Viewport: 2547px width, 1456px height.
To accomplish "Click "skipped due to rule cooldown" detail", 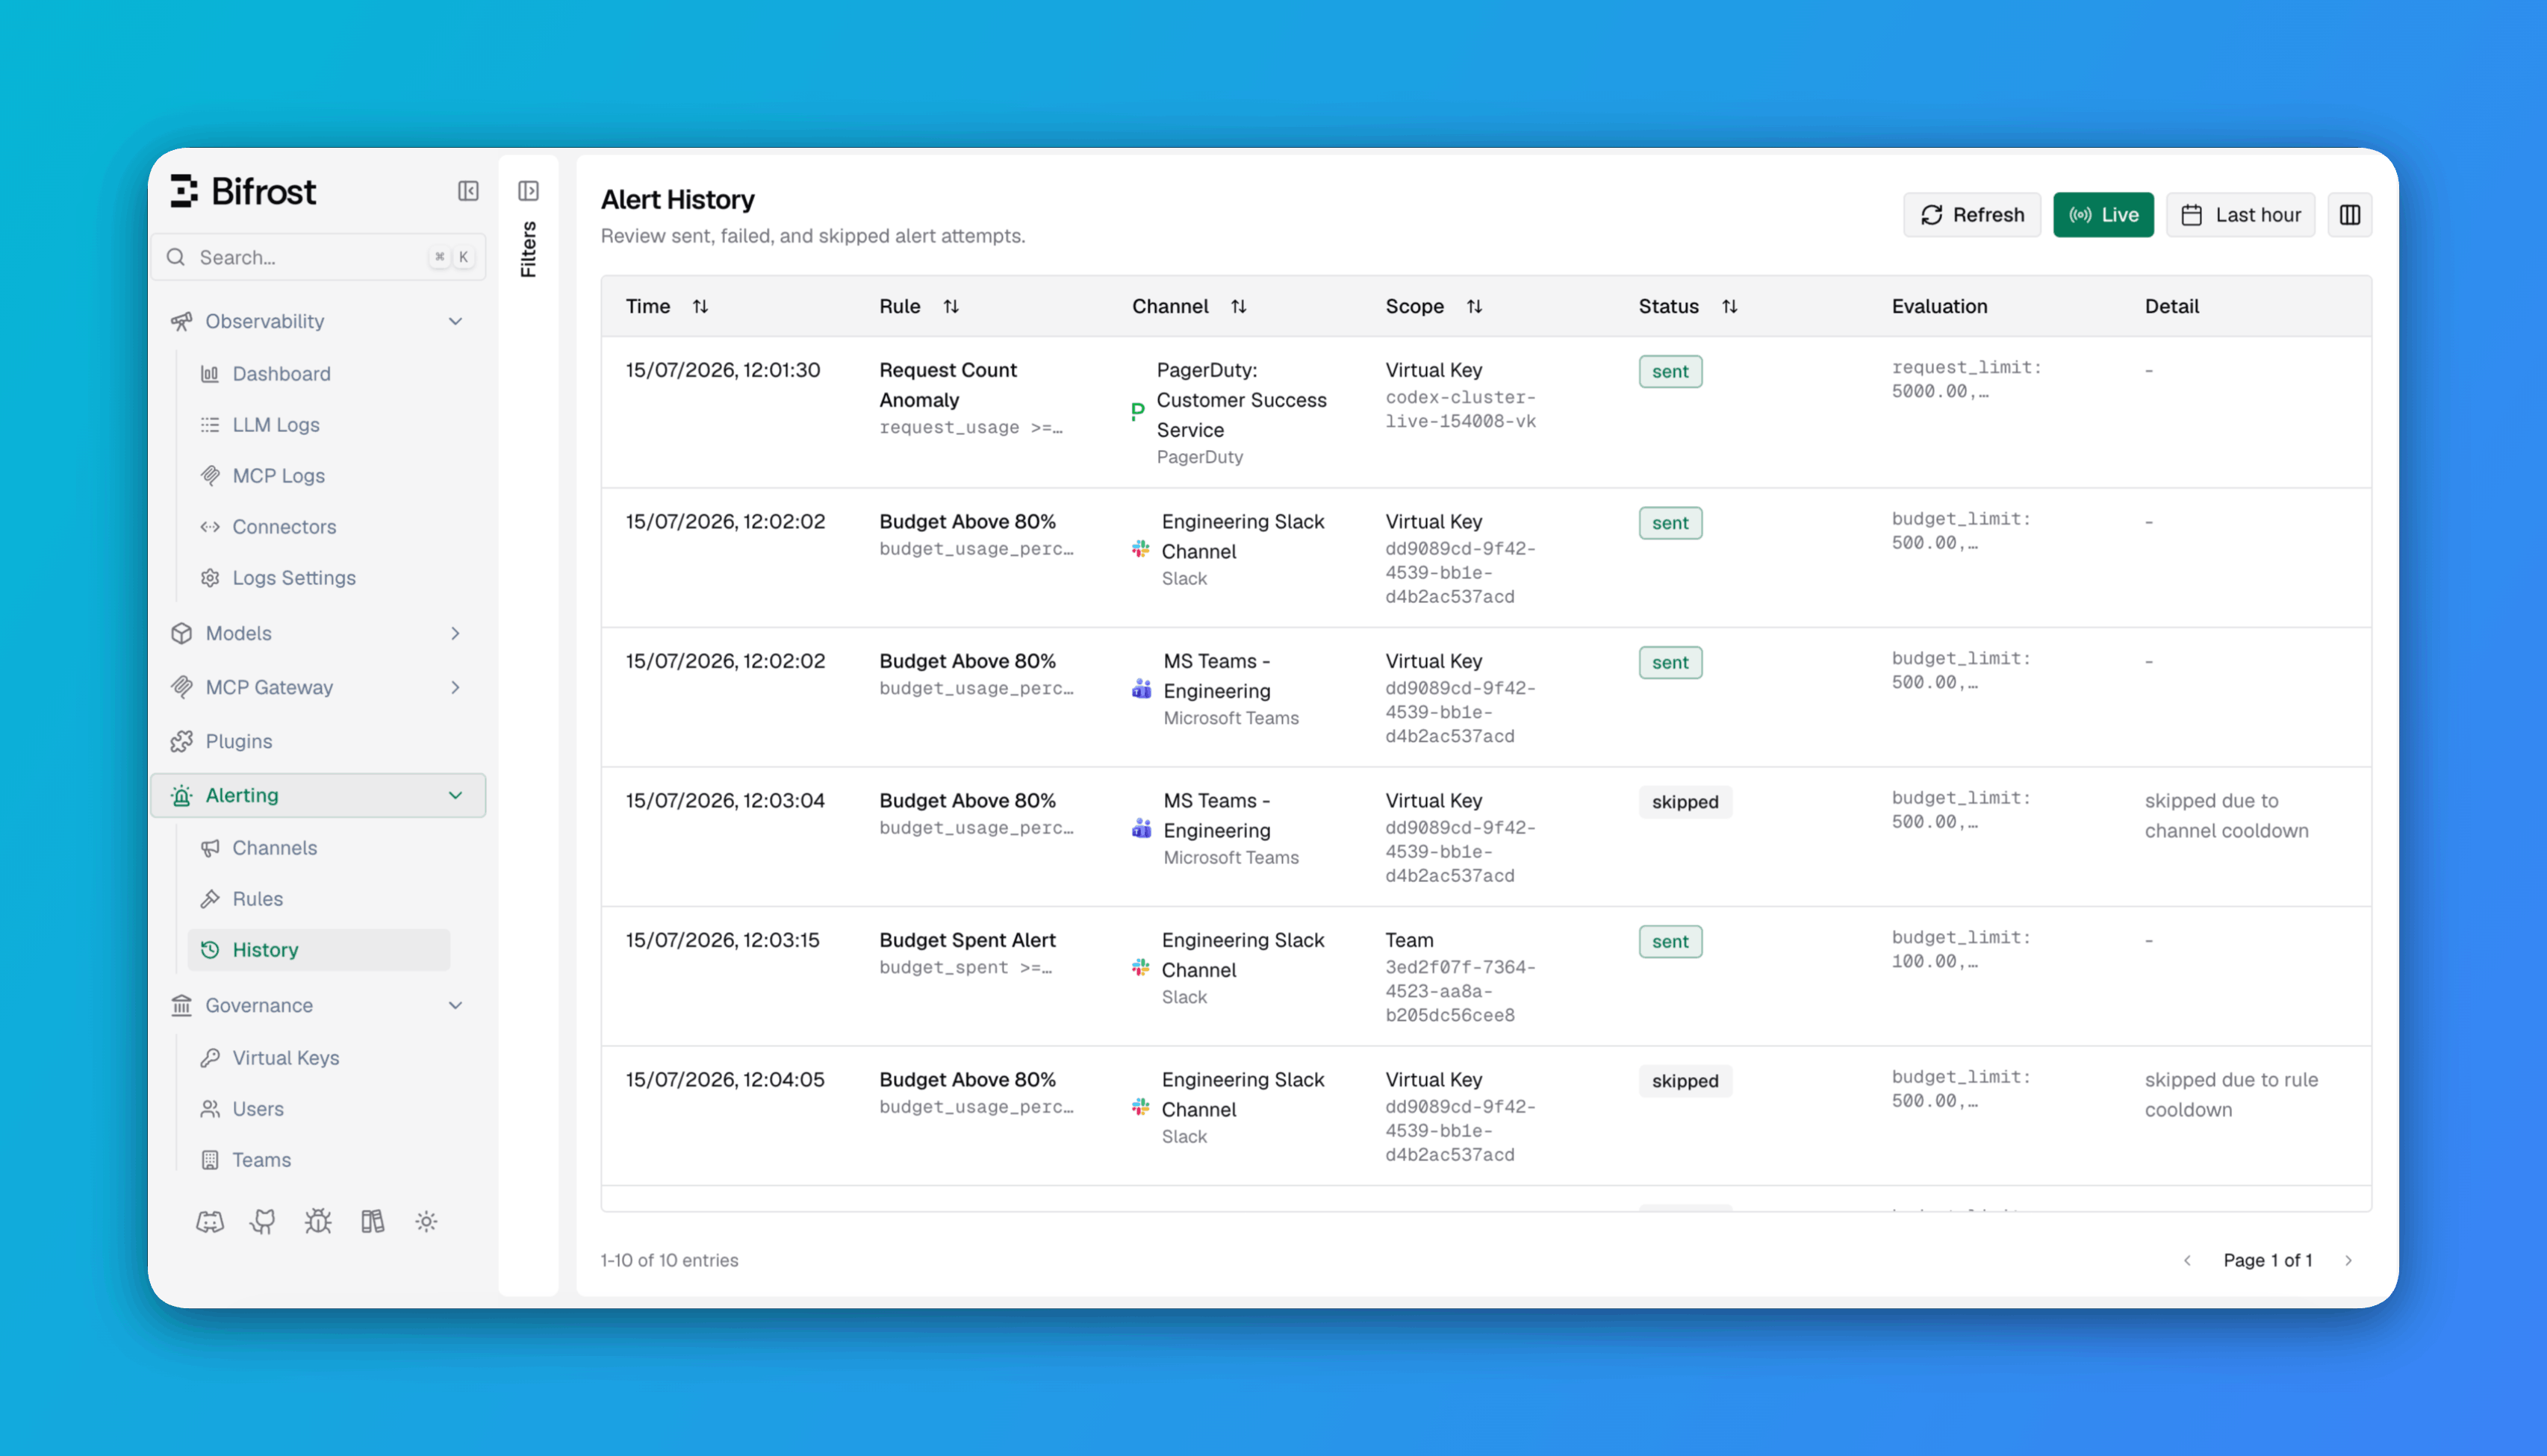I will click(x=2231, y=1094).
